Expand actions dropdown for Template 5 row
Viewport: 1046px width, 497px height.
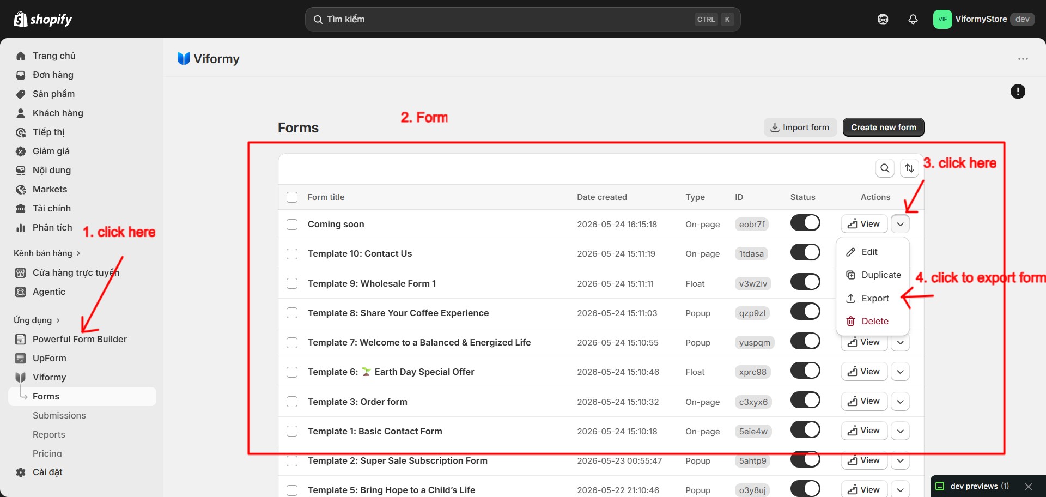click(901, 490)
